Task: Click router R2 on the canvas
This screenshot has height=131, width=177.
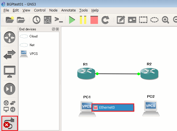Action: coord(149,74)
